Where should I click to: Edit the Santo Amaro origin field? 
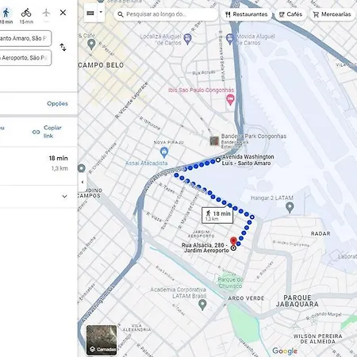25,39
